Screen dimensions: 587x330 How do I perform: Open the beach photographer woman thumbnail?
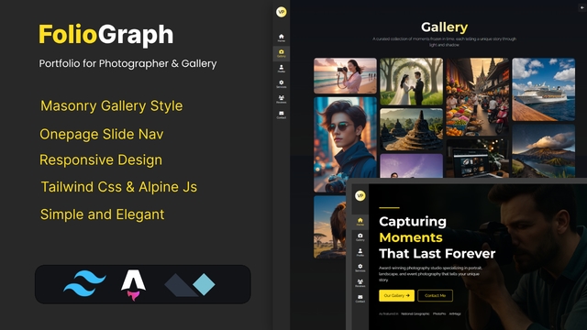pyautogui.click(x=345, y=75)
